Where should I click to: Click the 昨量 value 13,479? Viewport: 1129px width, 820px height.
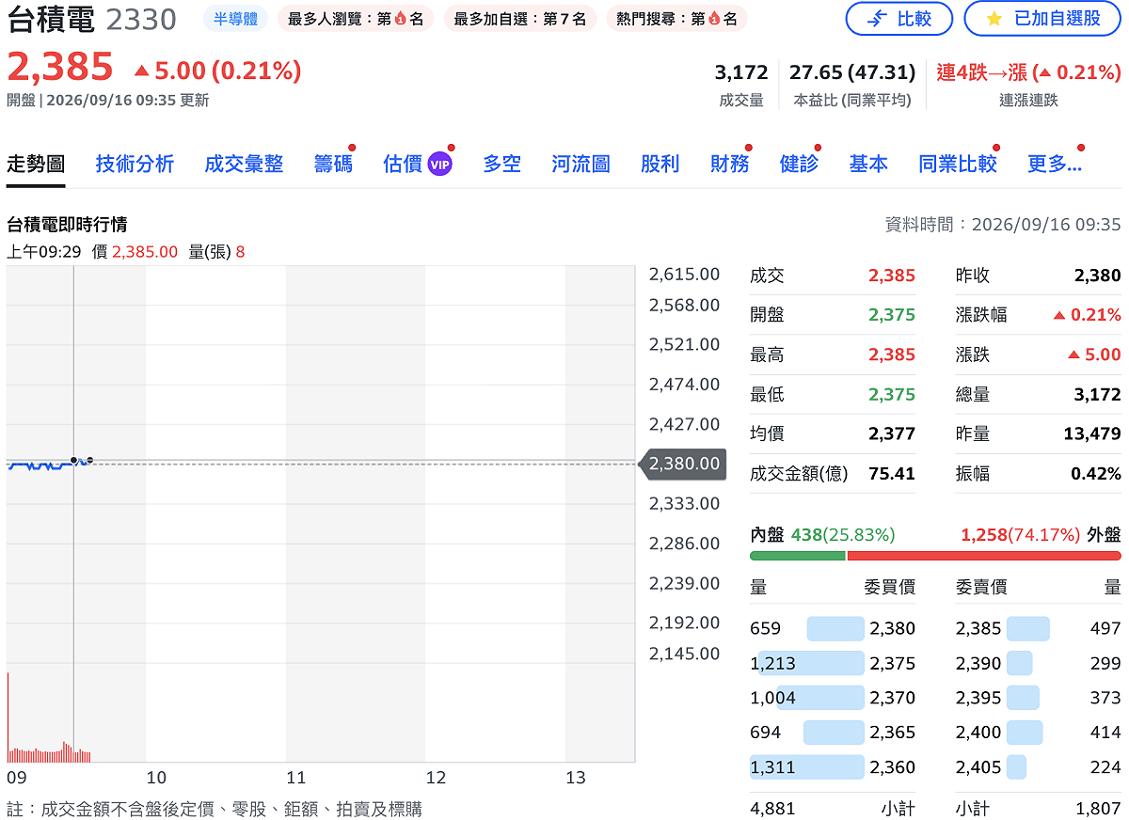[1092, 434]
